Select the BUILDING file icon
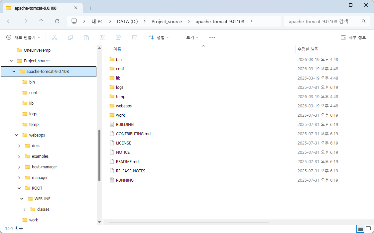This screenshot has width=374, height=233. (112, 124)
